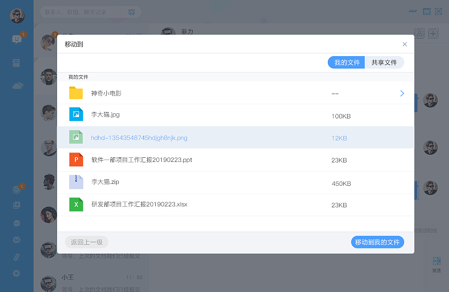Click the contact profile icon in chat header
This screenshot has width=449, height=292.
pos(419,34)
